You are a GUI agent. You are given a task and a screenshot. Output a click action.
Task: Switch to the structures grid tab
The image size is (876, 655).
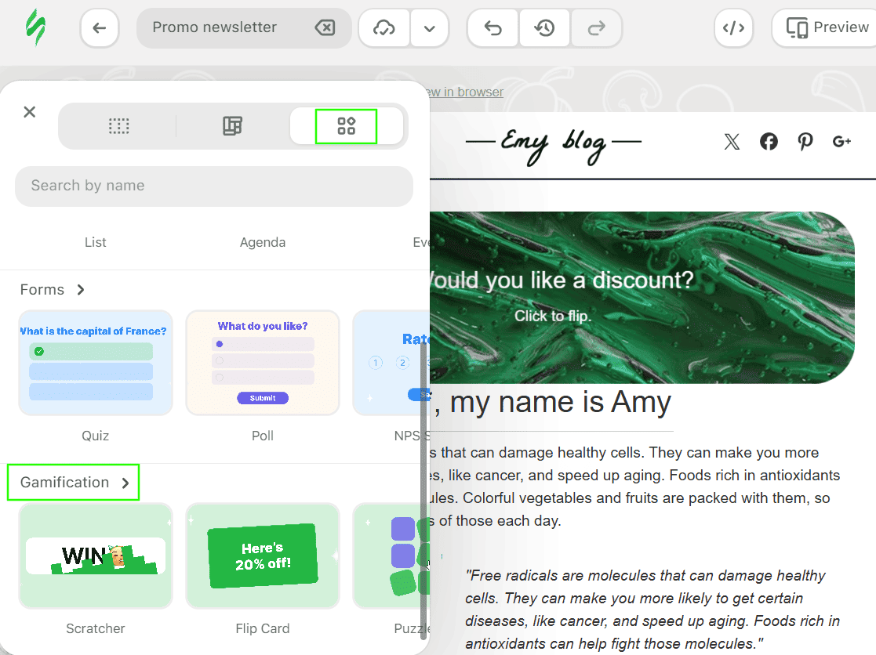[x=118, y=126]
